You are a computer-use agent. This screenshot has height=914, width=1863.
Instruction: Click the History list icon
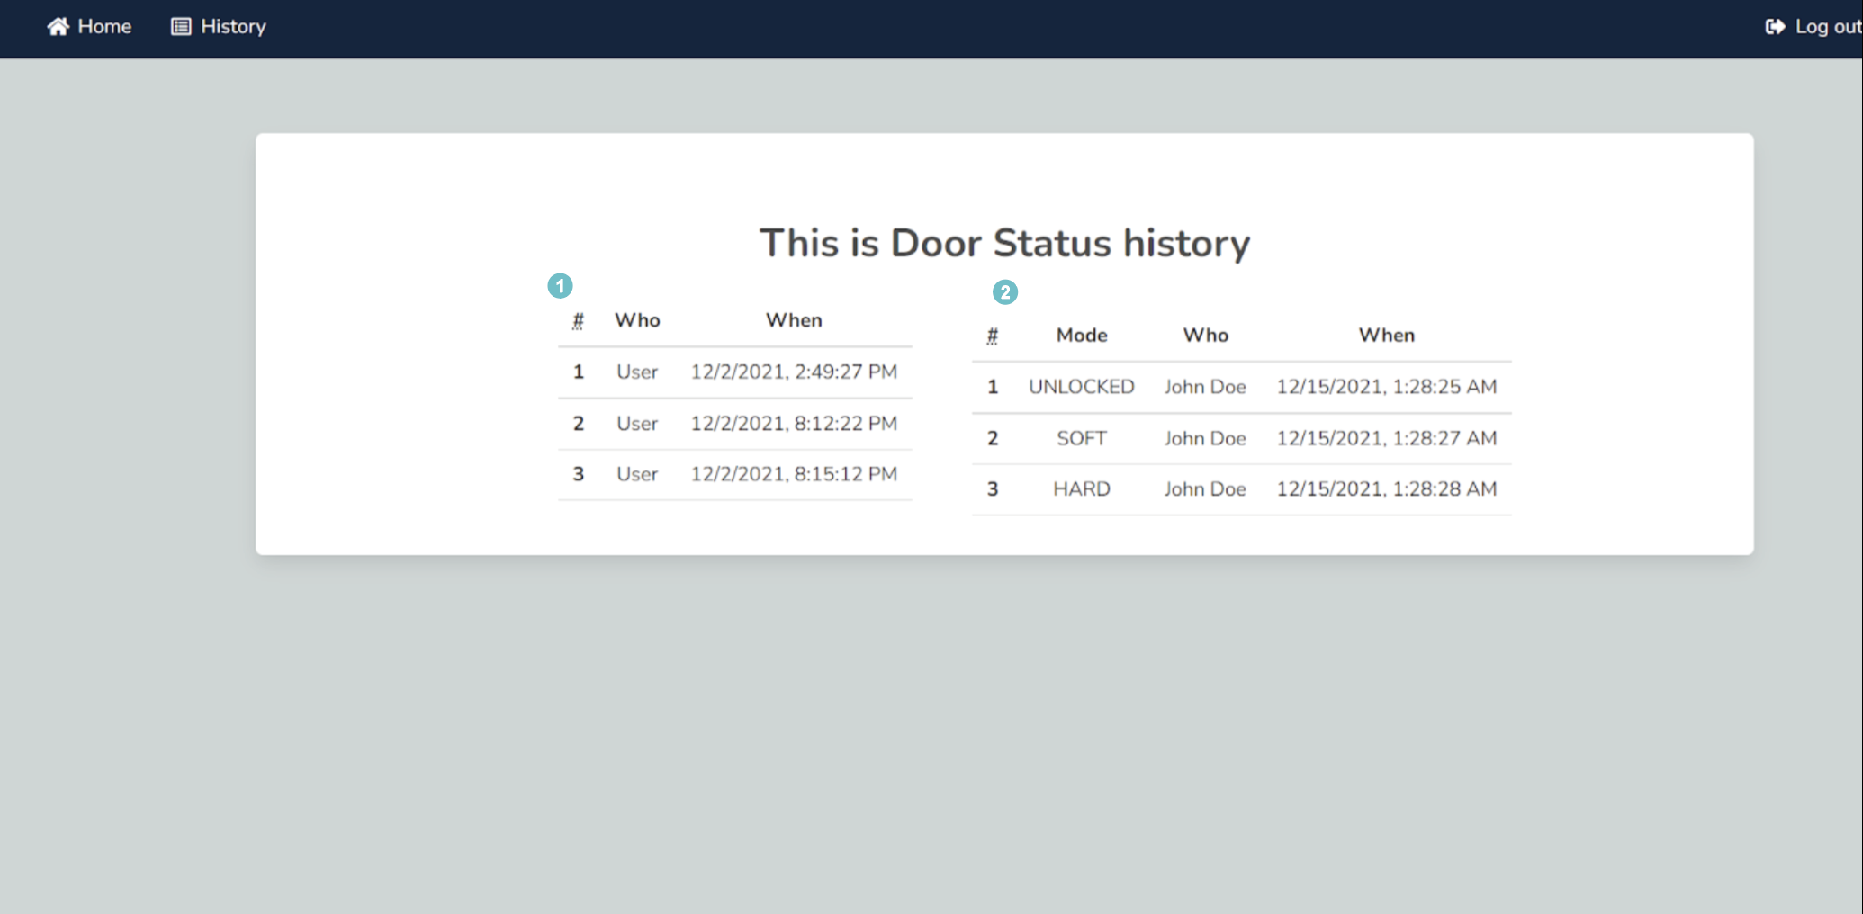(x=181, y=27)
